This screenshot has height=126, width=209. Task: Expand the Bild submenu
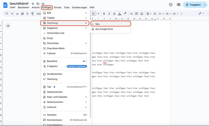65,13
